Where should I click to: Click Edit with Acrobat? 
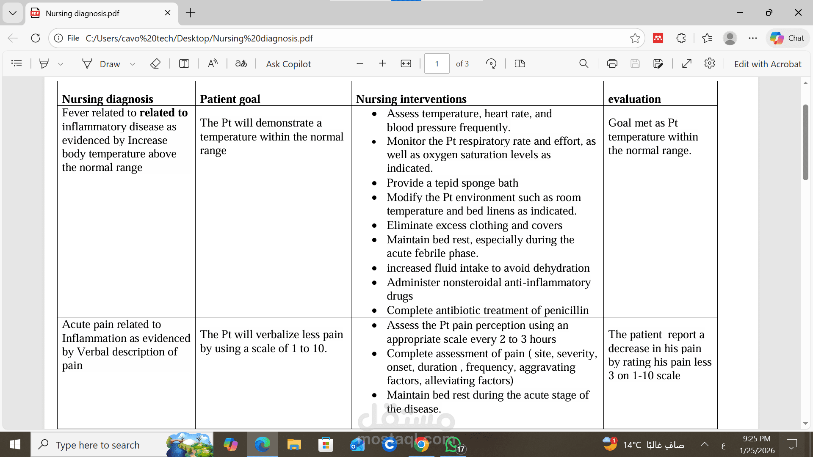(768, 64)
